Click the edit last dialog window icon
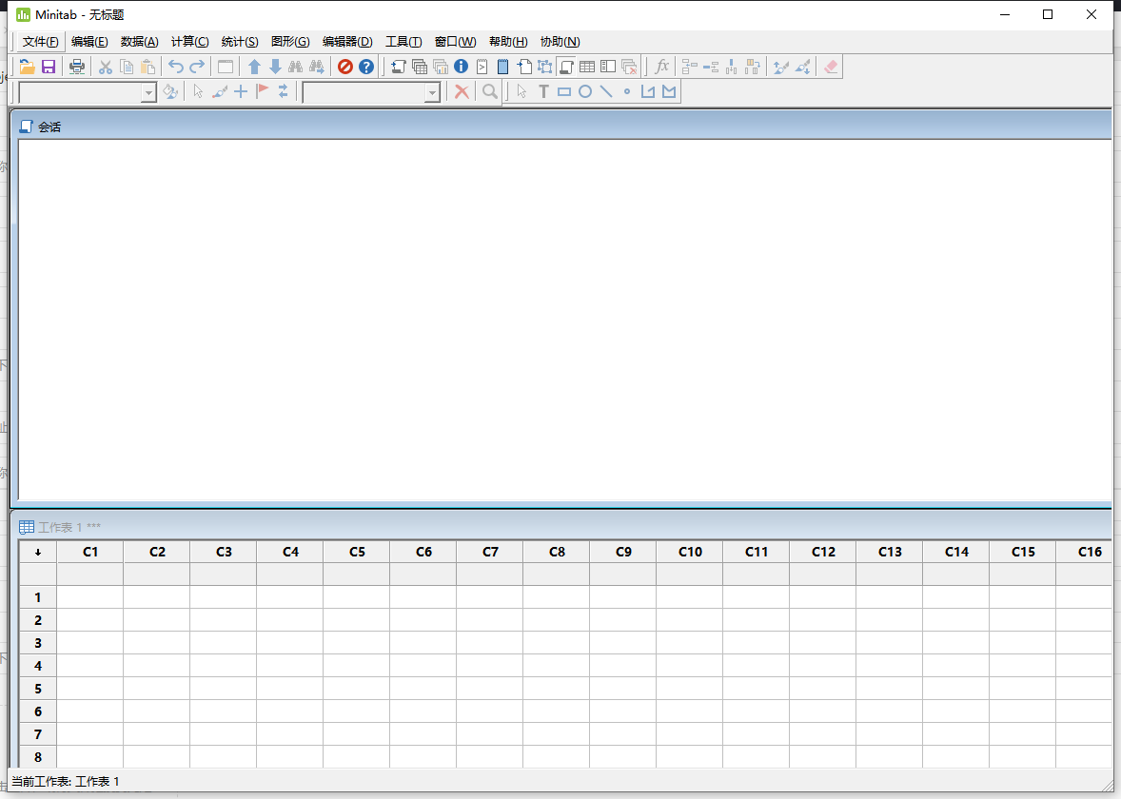 226,67
